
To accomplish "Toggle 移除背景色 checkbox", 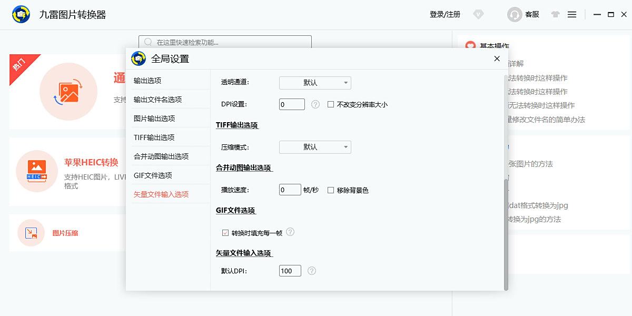I will (331, 190).
